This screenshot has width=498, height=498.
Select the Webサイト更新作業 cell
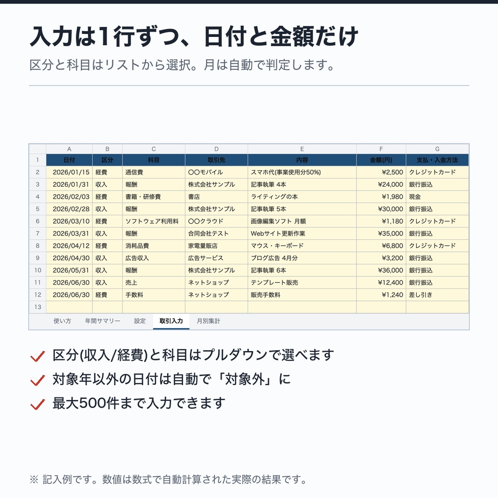pos(302,233)
